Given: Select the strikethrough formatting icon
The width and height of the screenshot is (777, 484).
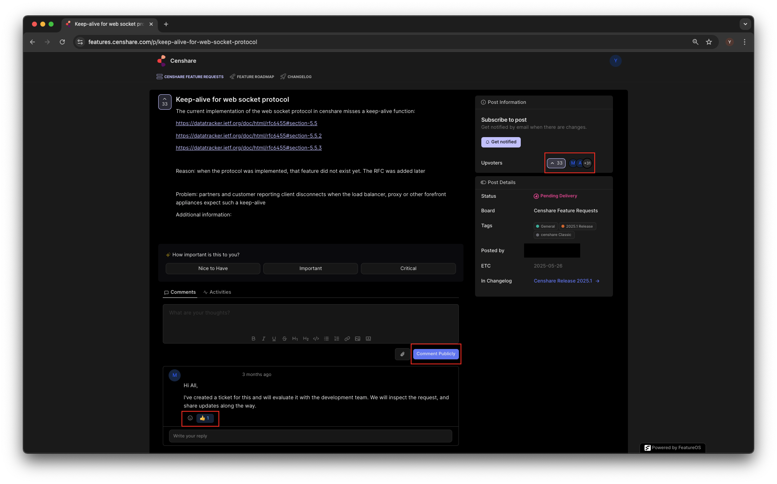Looking at the screenshot, I should [x=284, y=339].
